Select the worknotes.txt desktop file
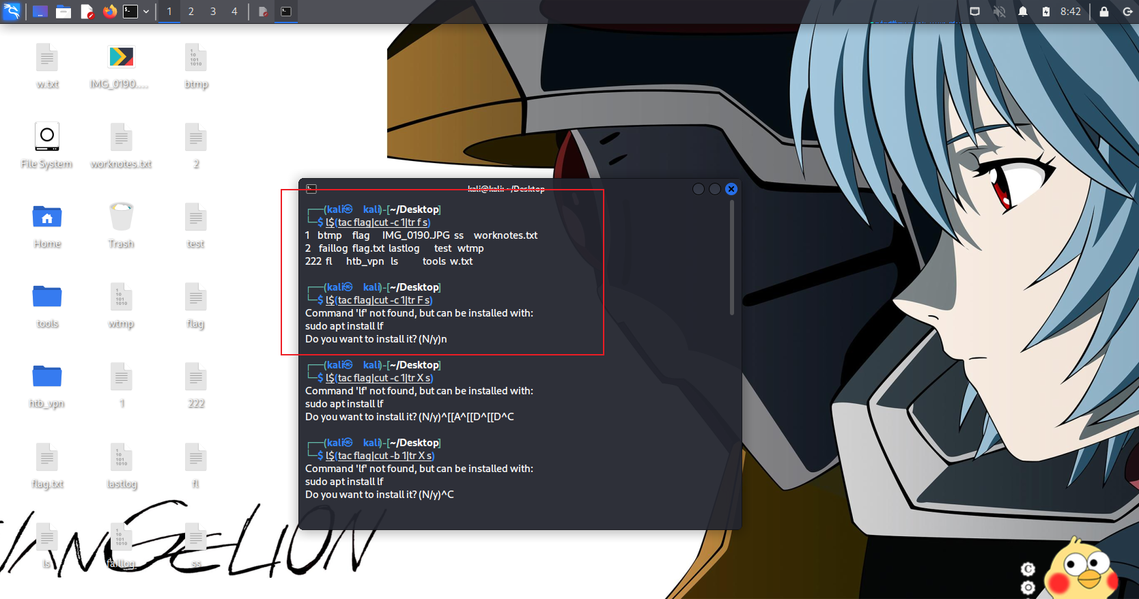 (121, 145)
